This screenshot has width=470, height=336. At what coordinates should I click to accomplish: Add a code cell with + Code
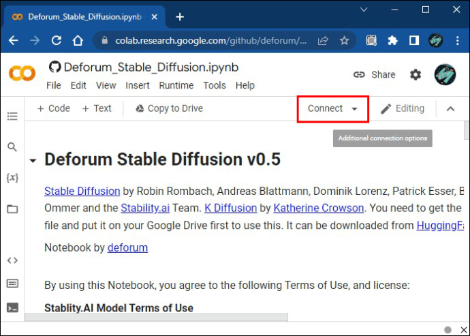click(x=53, y=108)
